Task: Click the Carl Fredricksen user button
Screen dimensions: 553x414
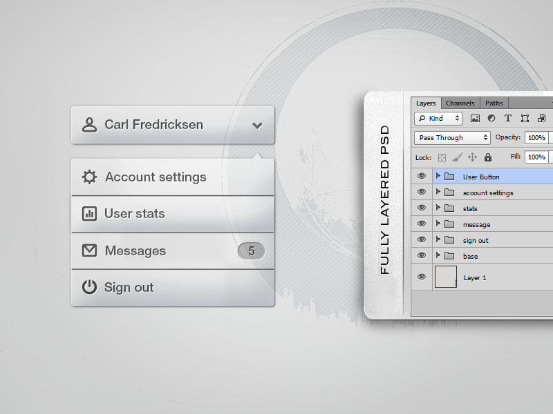Action: point(173,125)
